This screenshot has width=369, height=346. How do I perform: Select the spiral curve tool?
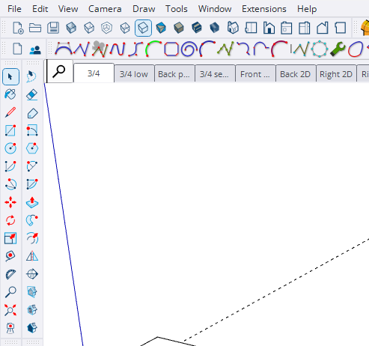pyautogui.click(x=189, y=49)
